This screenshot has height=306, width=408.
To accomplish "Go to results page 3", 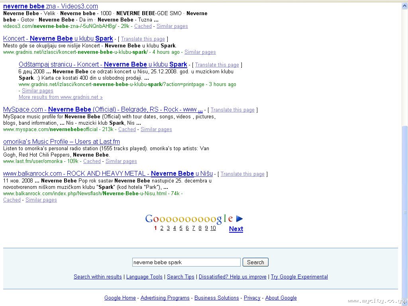I will click(x=168, y=228).
